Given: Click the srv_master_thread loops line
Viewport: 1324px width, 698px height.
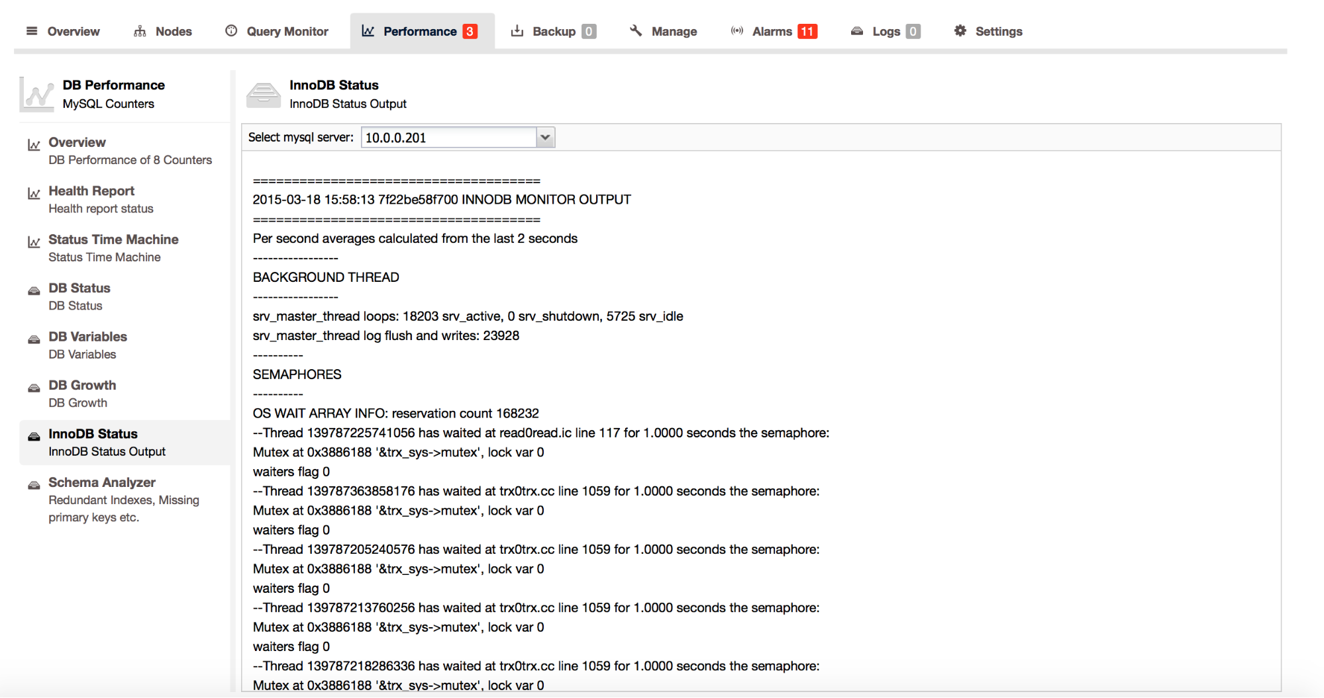Looking at the screenshot, I should [468, 316].
